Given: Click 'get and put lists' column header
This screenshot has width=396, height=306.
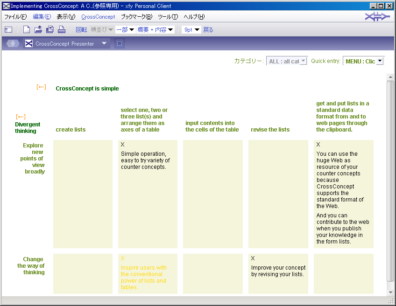Looking at the screenshot, I should click(342, 117).
